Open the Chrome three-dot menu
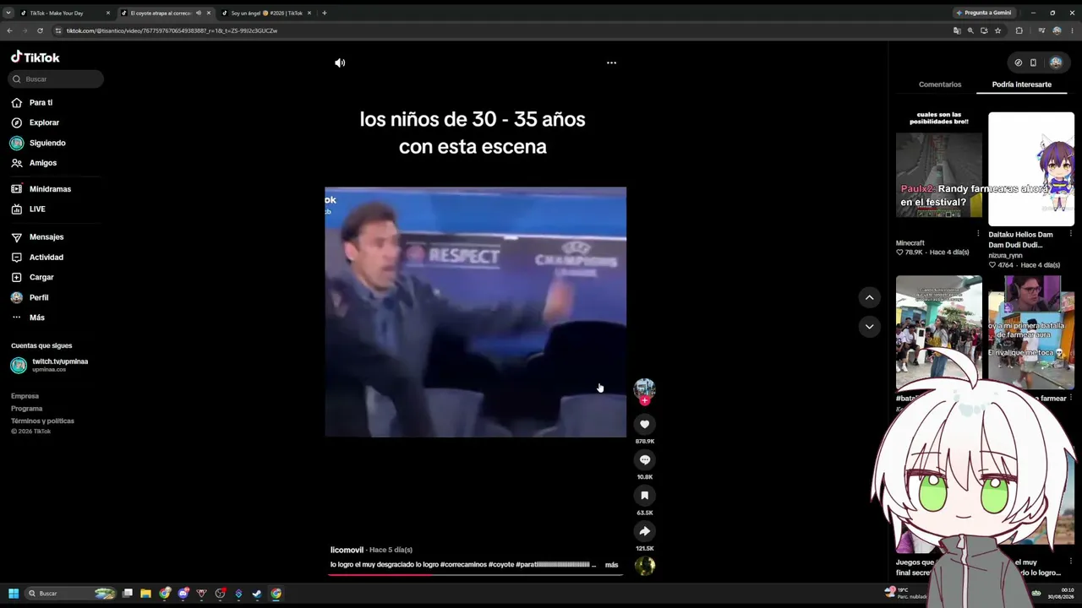Viewport: 1082px width, 608px height. click(1072, 30)
